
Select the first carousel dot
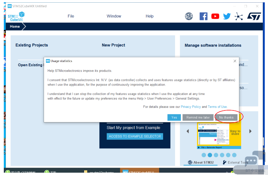[204, 155]
